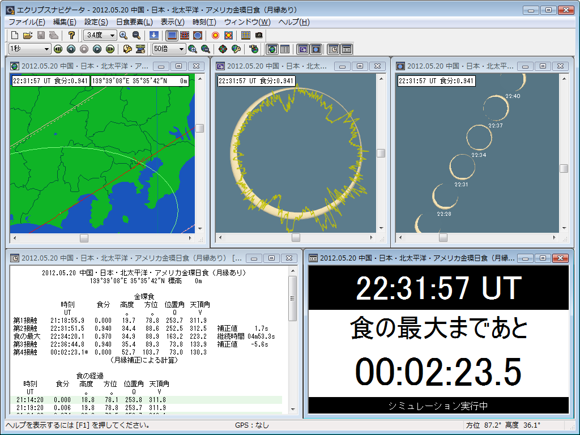Image resolution: width=580 pixels, height=435 pixels.
Task: Toggle the data list window button
Action: 285,49
